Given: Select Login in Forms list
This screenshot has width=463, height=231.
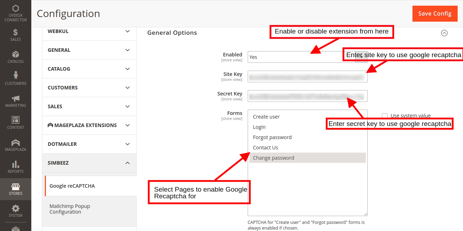Looking at the screenshot, I should click(x=307, y=127).
